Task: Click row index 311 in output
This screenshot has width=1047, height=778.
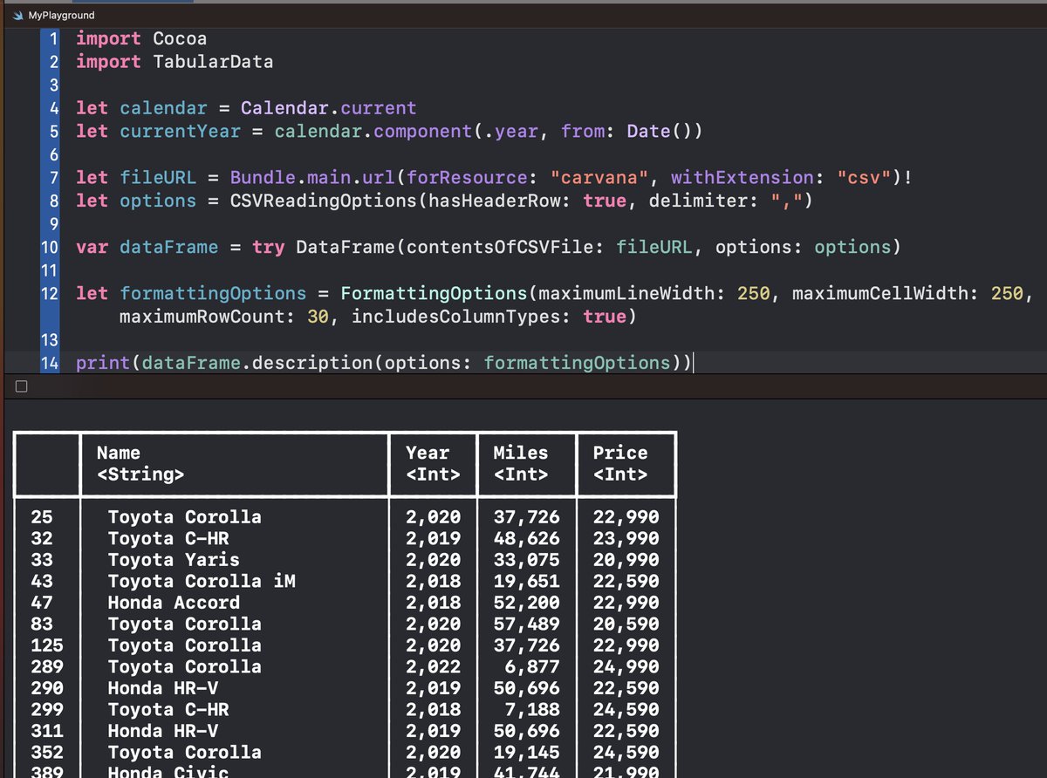Action: click(47, 731)
